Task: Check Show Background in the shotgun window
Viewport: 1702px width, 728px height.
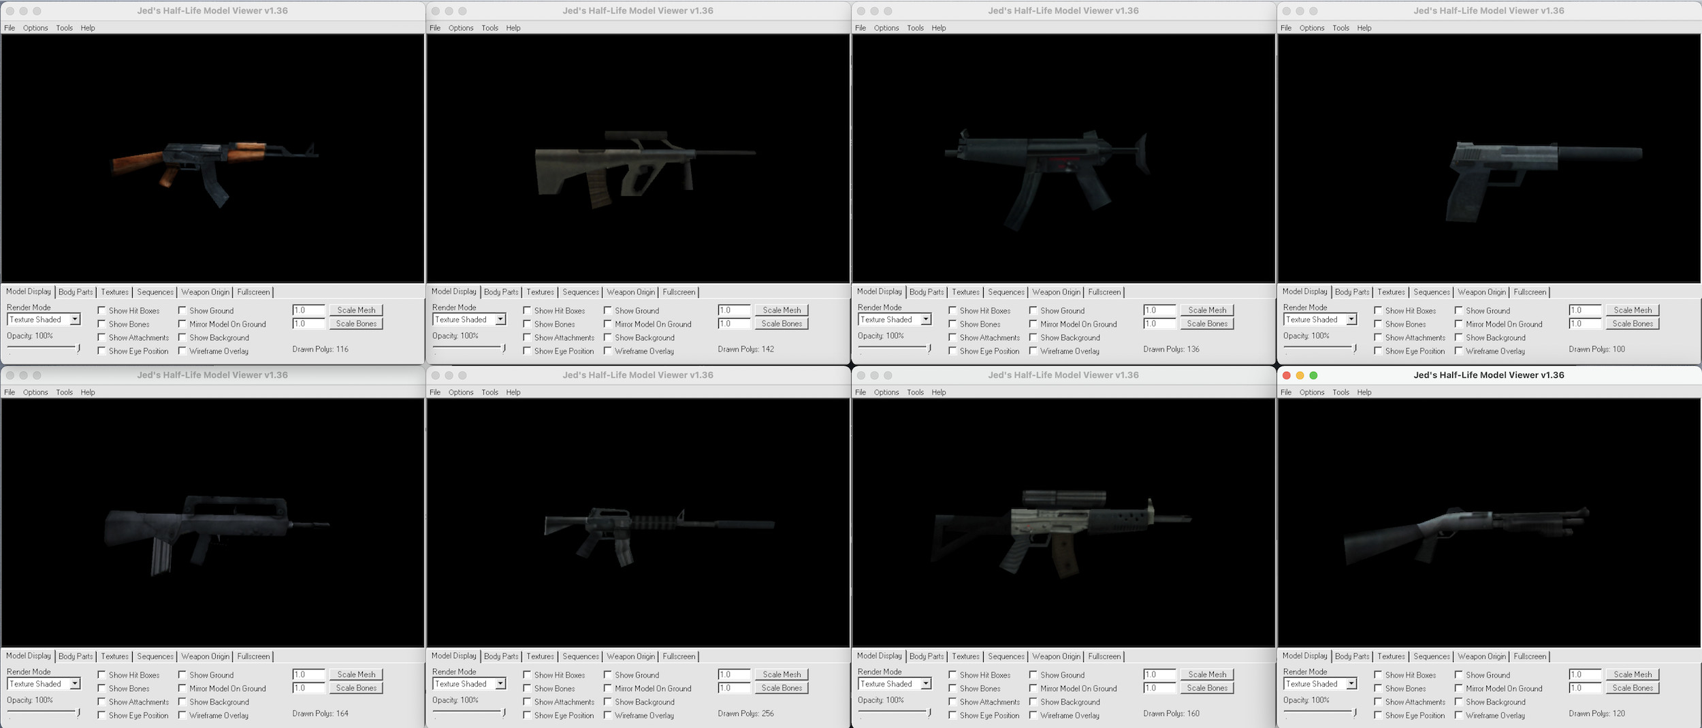Action: tap(1459, 701)
